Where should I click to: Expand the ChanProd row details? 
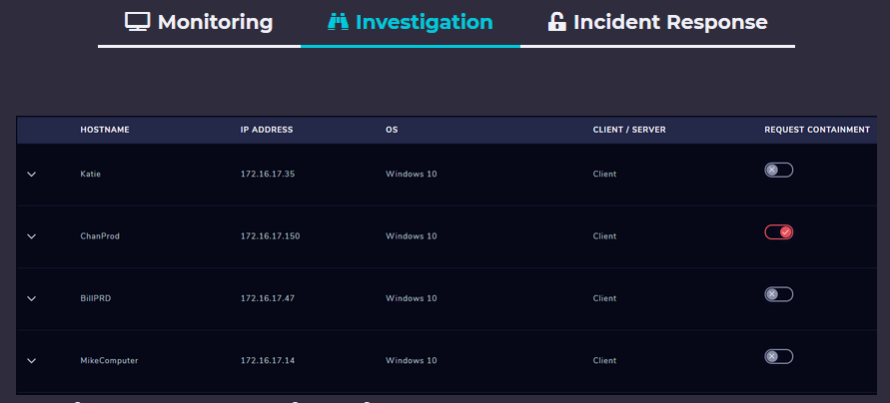(31, 236)
